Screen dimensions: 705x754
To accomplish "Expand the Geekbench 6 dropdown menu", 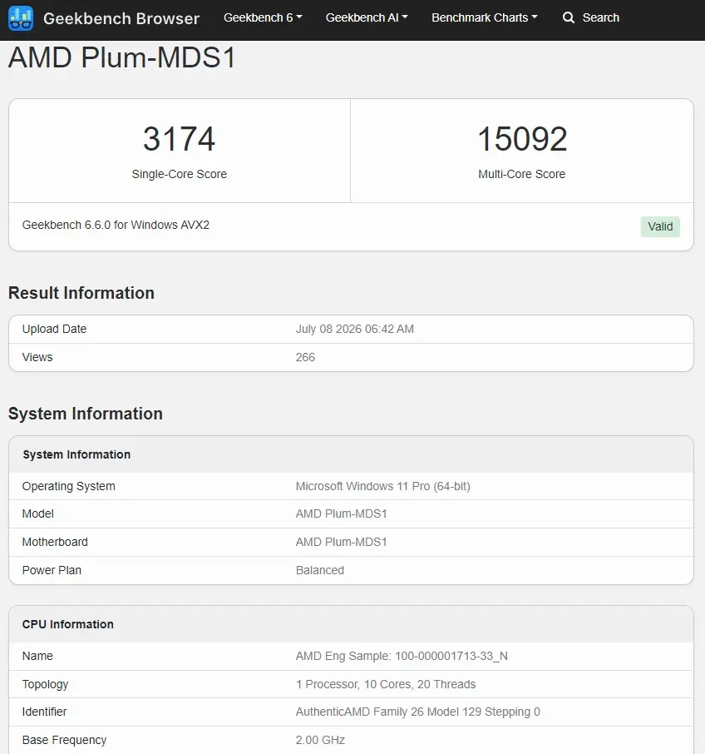I will coord(263,17).
